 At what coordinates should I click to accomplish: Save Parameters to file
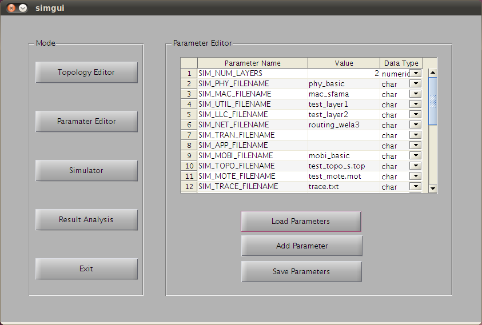click(x=301, y=272)
